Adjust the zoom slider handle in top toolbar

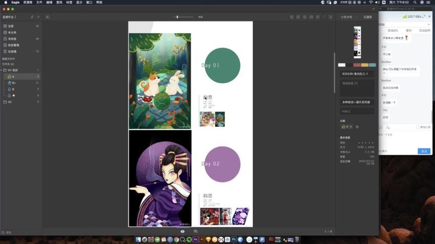pyautogui.click(x=177, y=17)
